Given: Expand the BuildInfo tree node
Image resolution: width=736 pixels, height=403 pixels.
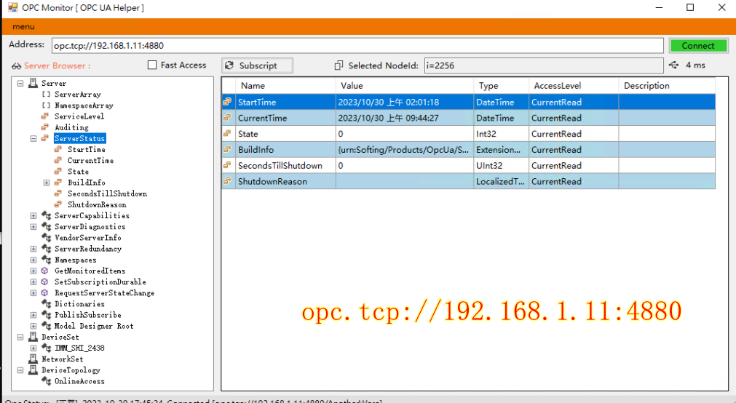Looking at the screenshot, I should [47, 183].
